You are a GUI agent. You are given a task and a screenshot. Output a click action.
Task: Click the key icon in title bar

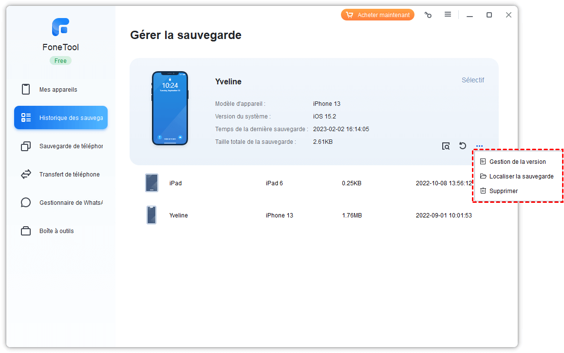click(x=428, y=15)
